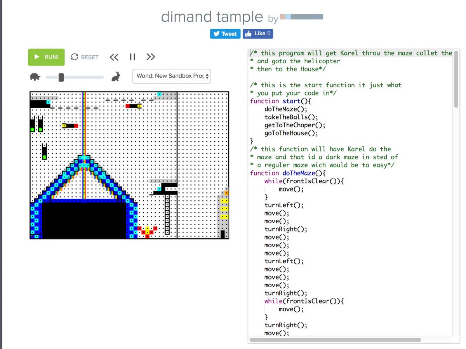Step backward with the rewind arrows
Image resolution: width=466 pixels, height=349 pixels.
coord(114,57)
